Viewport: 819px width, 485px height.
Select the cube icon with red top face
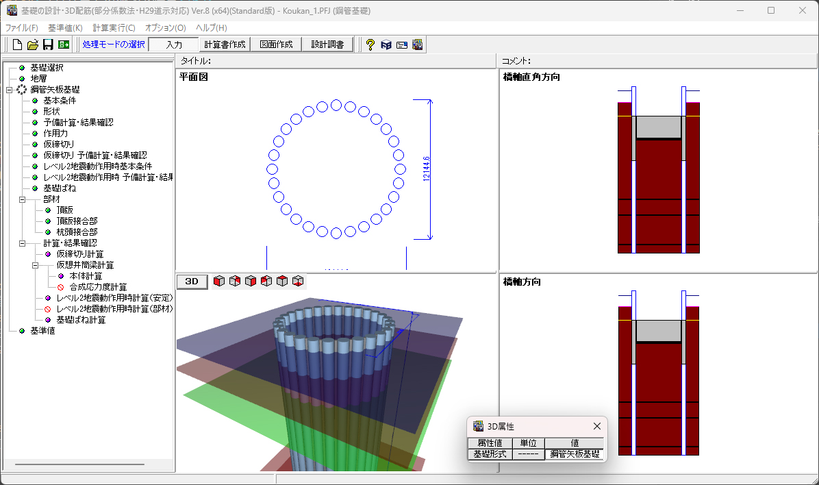282,282
